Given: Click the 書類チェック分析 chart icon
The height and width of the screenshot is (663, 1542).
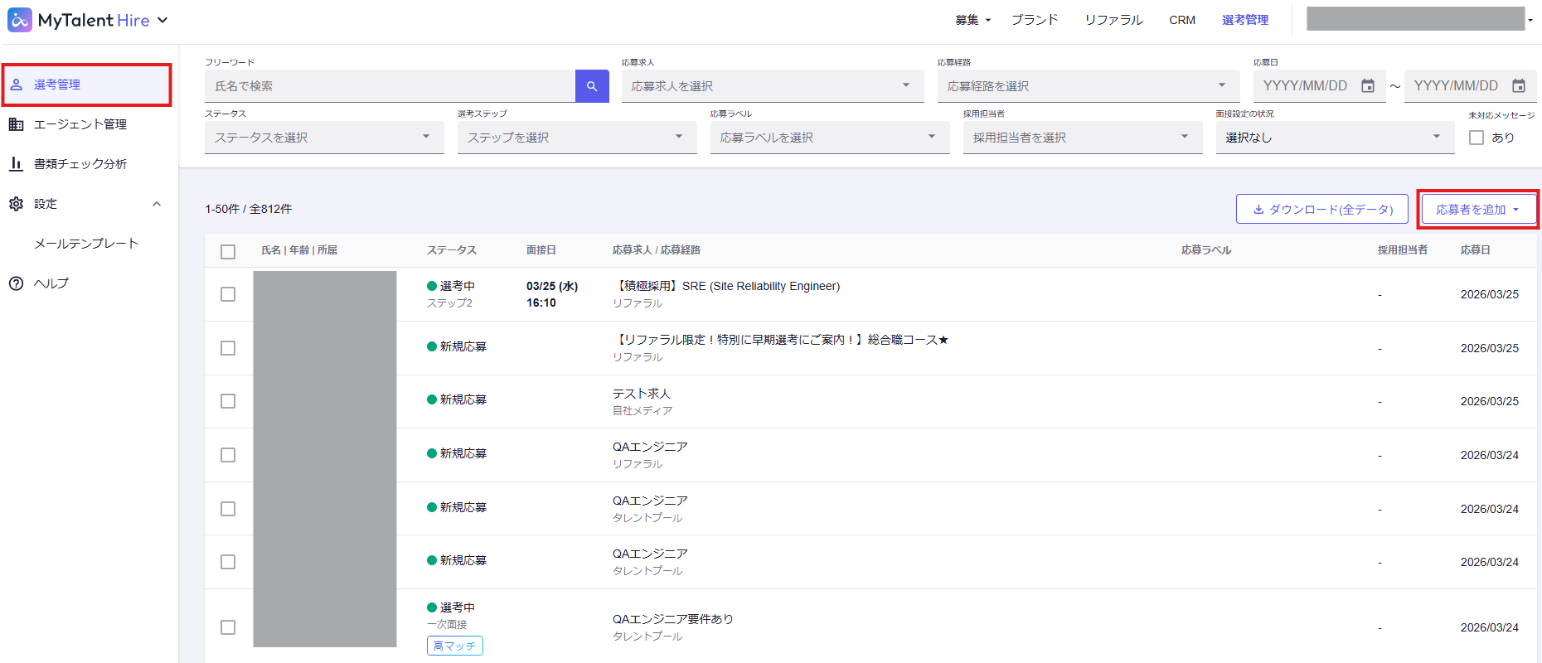Looking at the screenshot, I should (17, 164).
